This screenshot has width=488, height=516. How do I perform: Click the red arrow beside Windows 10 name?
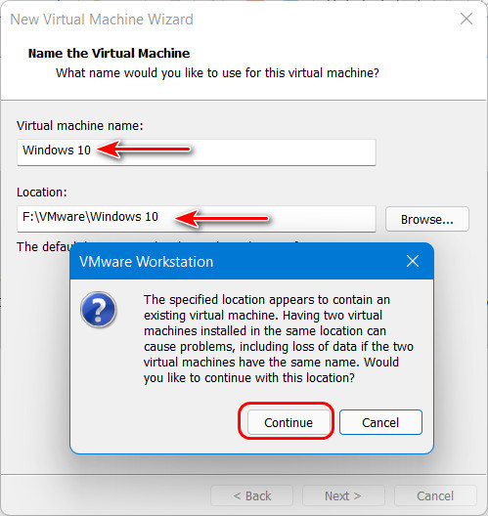click(x=144, y=150)
